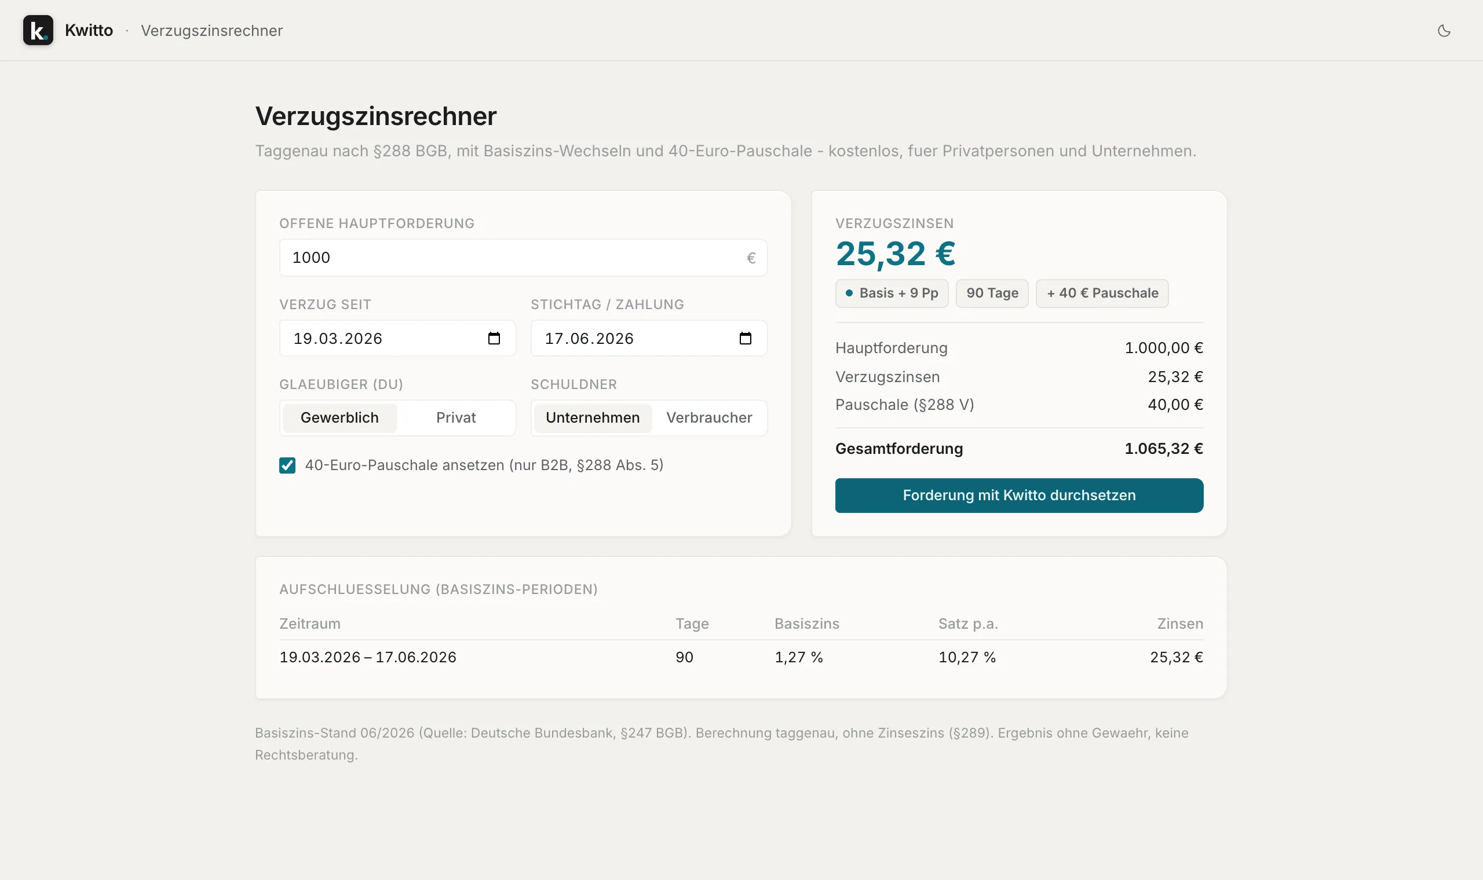The width and height of the screenshot is (1483, 880).
Task: Click the Satz p.a. column header
Action: pos(968,624)
